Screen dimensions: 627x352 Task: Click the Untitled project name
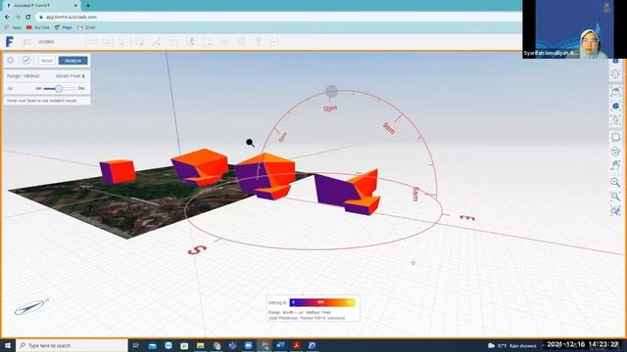[46, 41]
